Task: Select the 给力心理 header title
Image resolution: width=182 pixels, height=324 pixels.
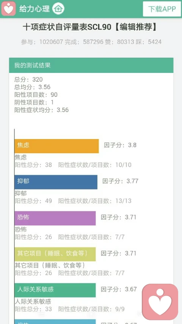Action: (35, 9)
